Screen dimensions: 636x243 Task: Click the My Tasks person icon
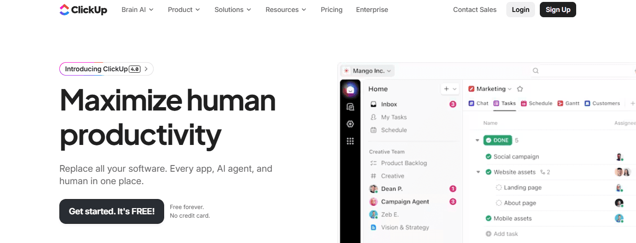374,117
